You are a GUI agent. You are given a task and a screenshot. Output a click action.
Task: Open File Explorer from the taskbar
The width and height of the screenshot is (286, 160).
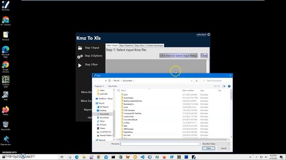[x=84, y=157]
